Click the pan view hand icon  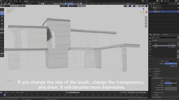[146, 20]
